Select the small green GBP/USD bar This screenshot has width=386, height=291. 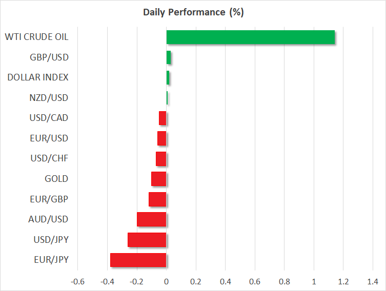(x=169, y=57)
